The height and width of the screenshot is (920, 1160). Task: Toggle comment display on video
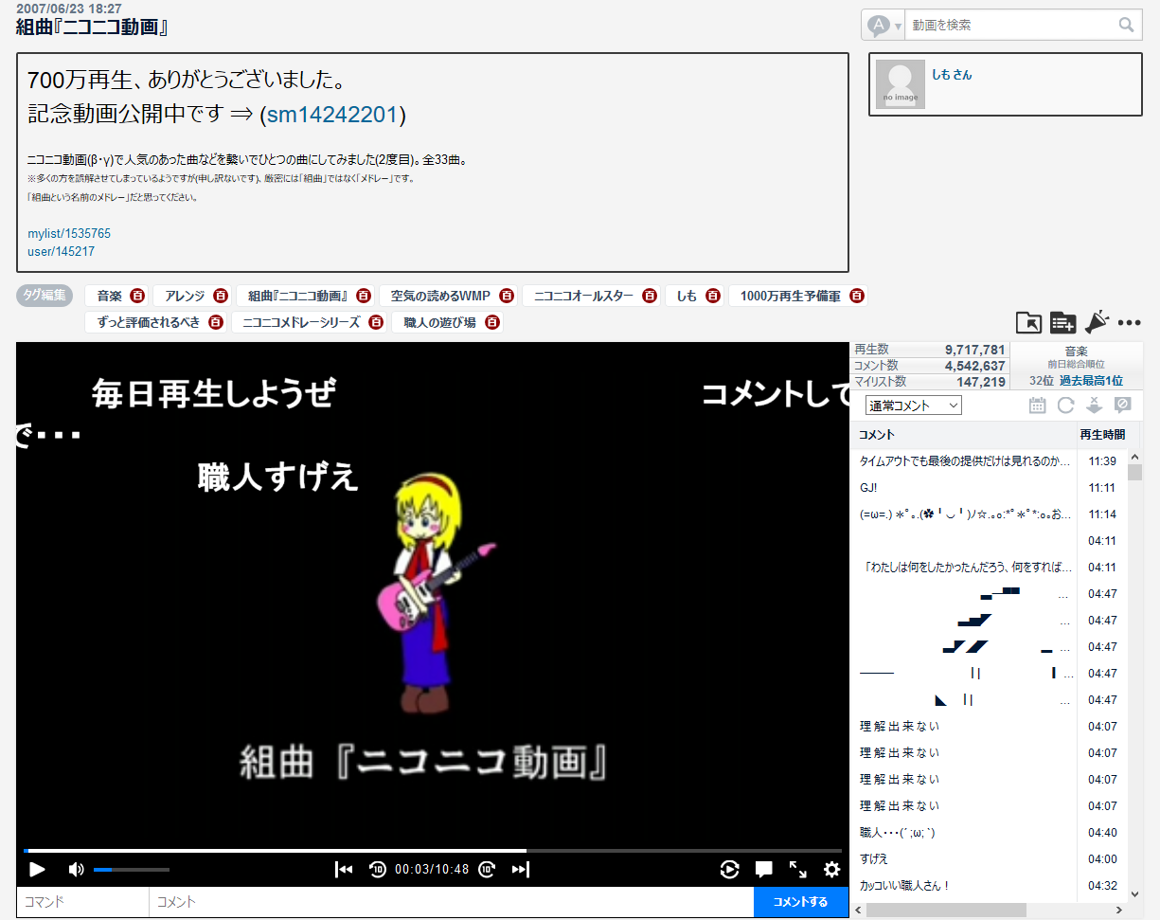point(764,869)
